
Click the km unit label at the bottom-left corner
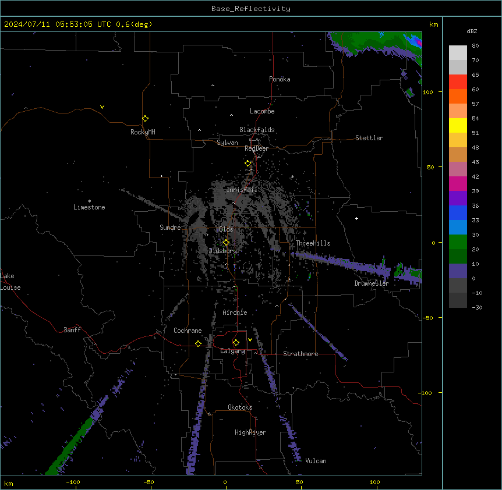[9, 484]
